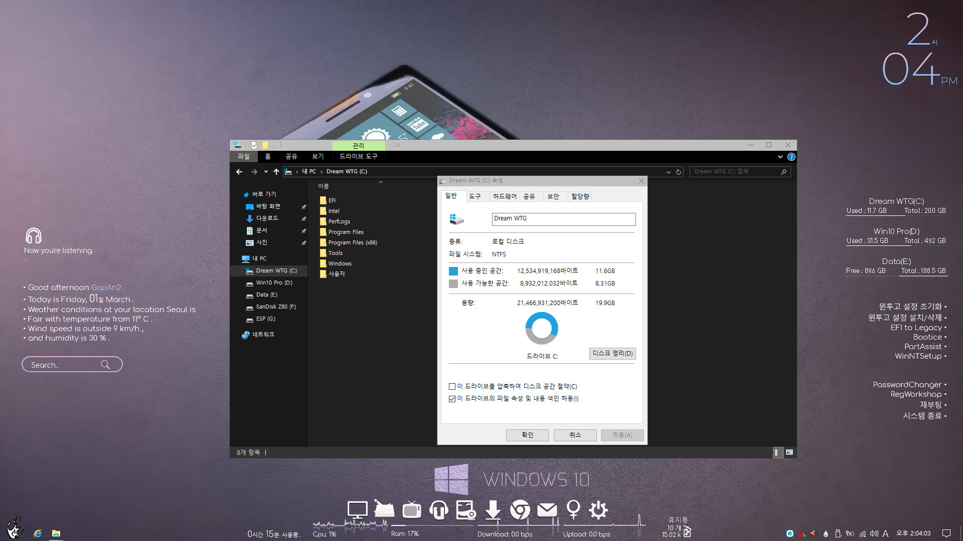Launch the TV dock icon
This screenshot has height=541, width=963.
point(411,510)
